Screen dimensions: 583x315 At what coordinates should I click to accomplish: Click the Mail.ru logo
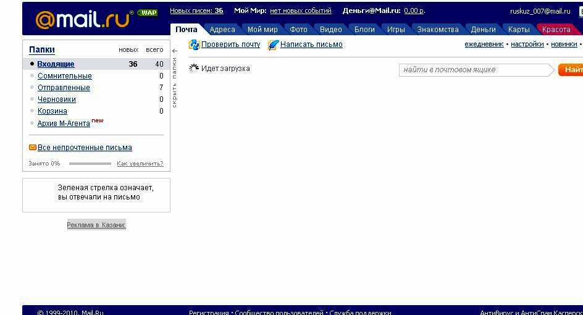[x=83, y=19]
